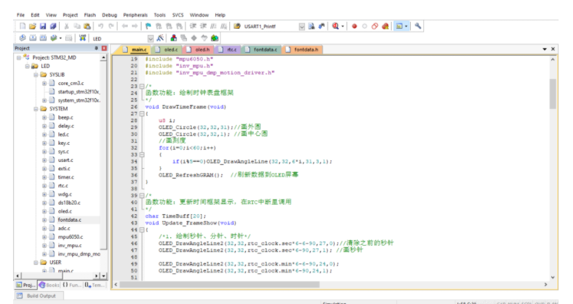Switch to the oled.c editor tab
Image resolution: width=573 pixels, height=304 pixels.
[x=167, y=49]
